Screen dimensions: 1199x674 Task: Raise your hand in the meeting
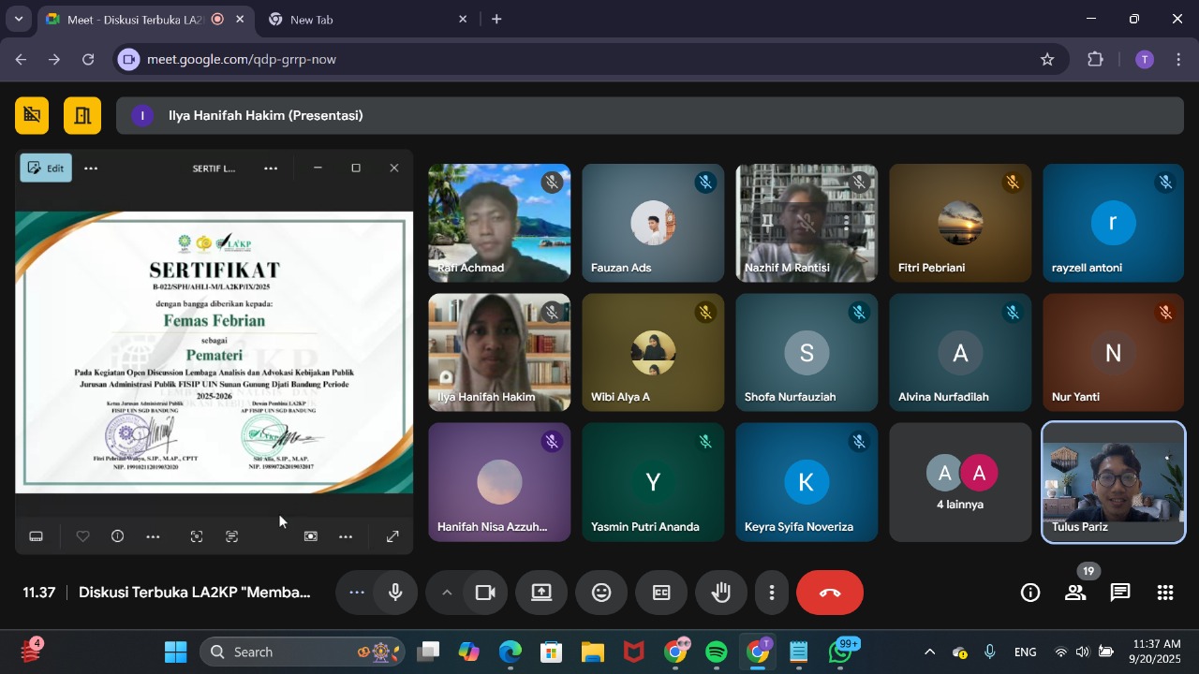coord(720,593)
